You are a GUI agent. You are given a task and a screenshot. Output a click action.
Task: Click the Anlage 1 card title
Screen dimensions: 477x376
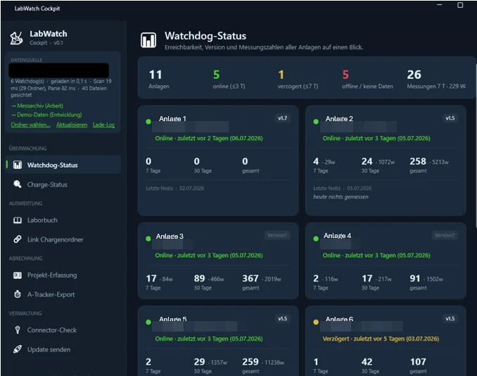point(172,119)
